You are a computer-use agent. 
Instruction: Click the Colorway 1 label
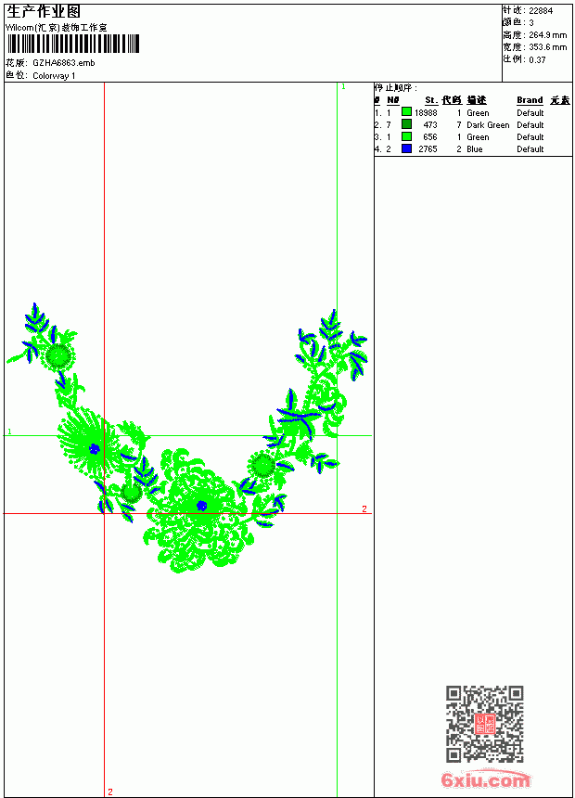coord(54,76)
